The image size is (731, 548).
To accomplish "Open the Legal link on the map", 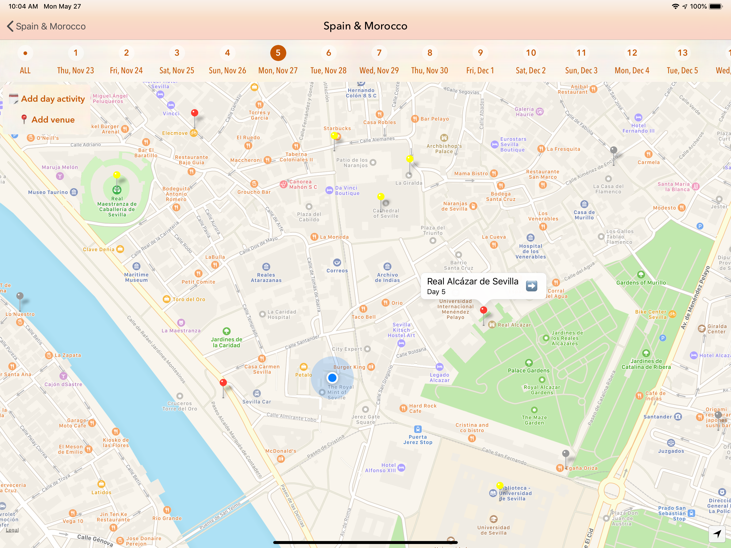I will 12,530.
